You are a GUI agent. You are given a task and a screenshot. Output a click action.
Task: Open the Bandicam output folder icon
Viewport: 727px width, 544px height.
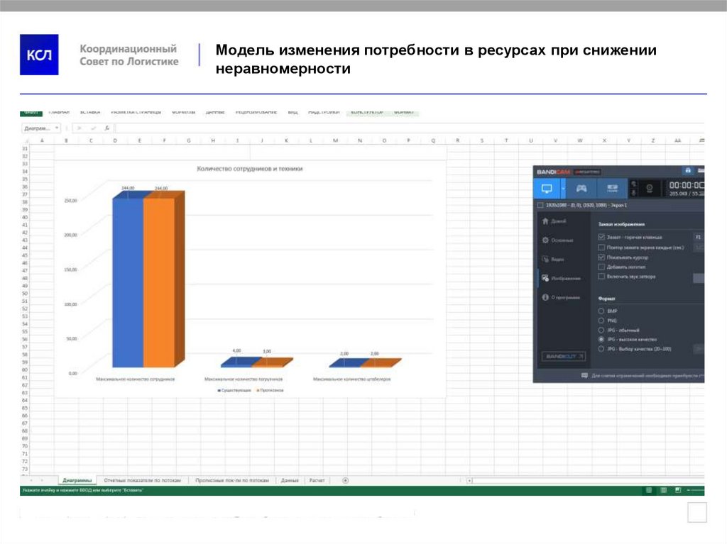[687, 171]
